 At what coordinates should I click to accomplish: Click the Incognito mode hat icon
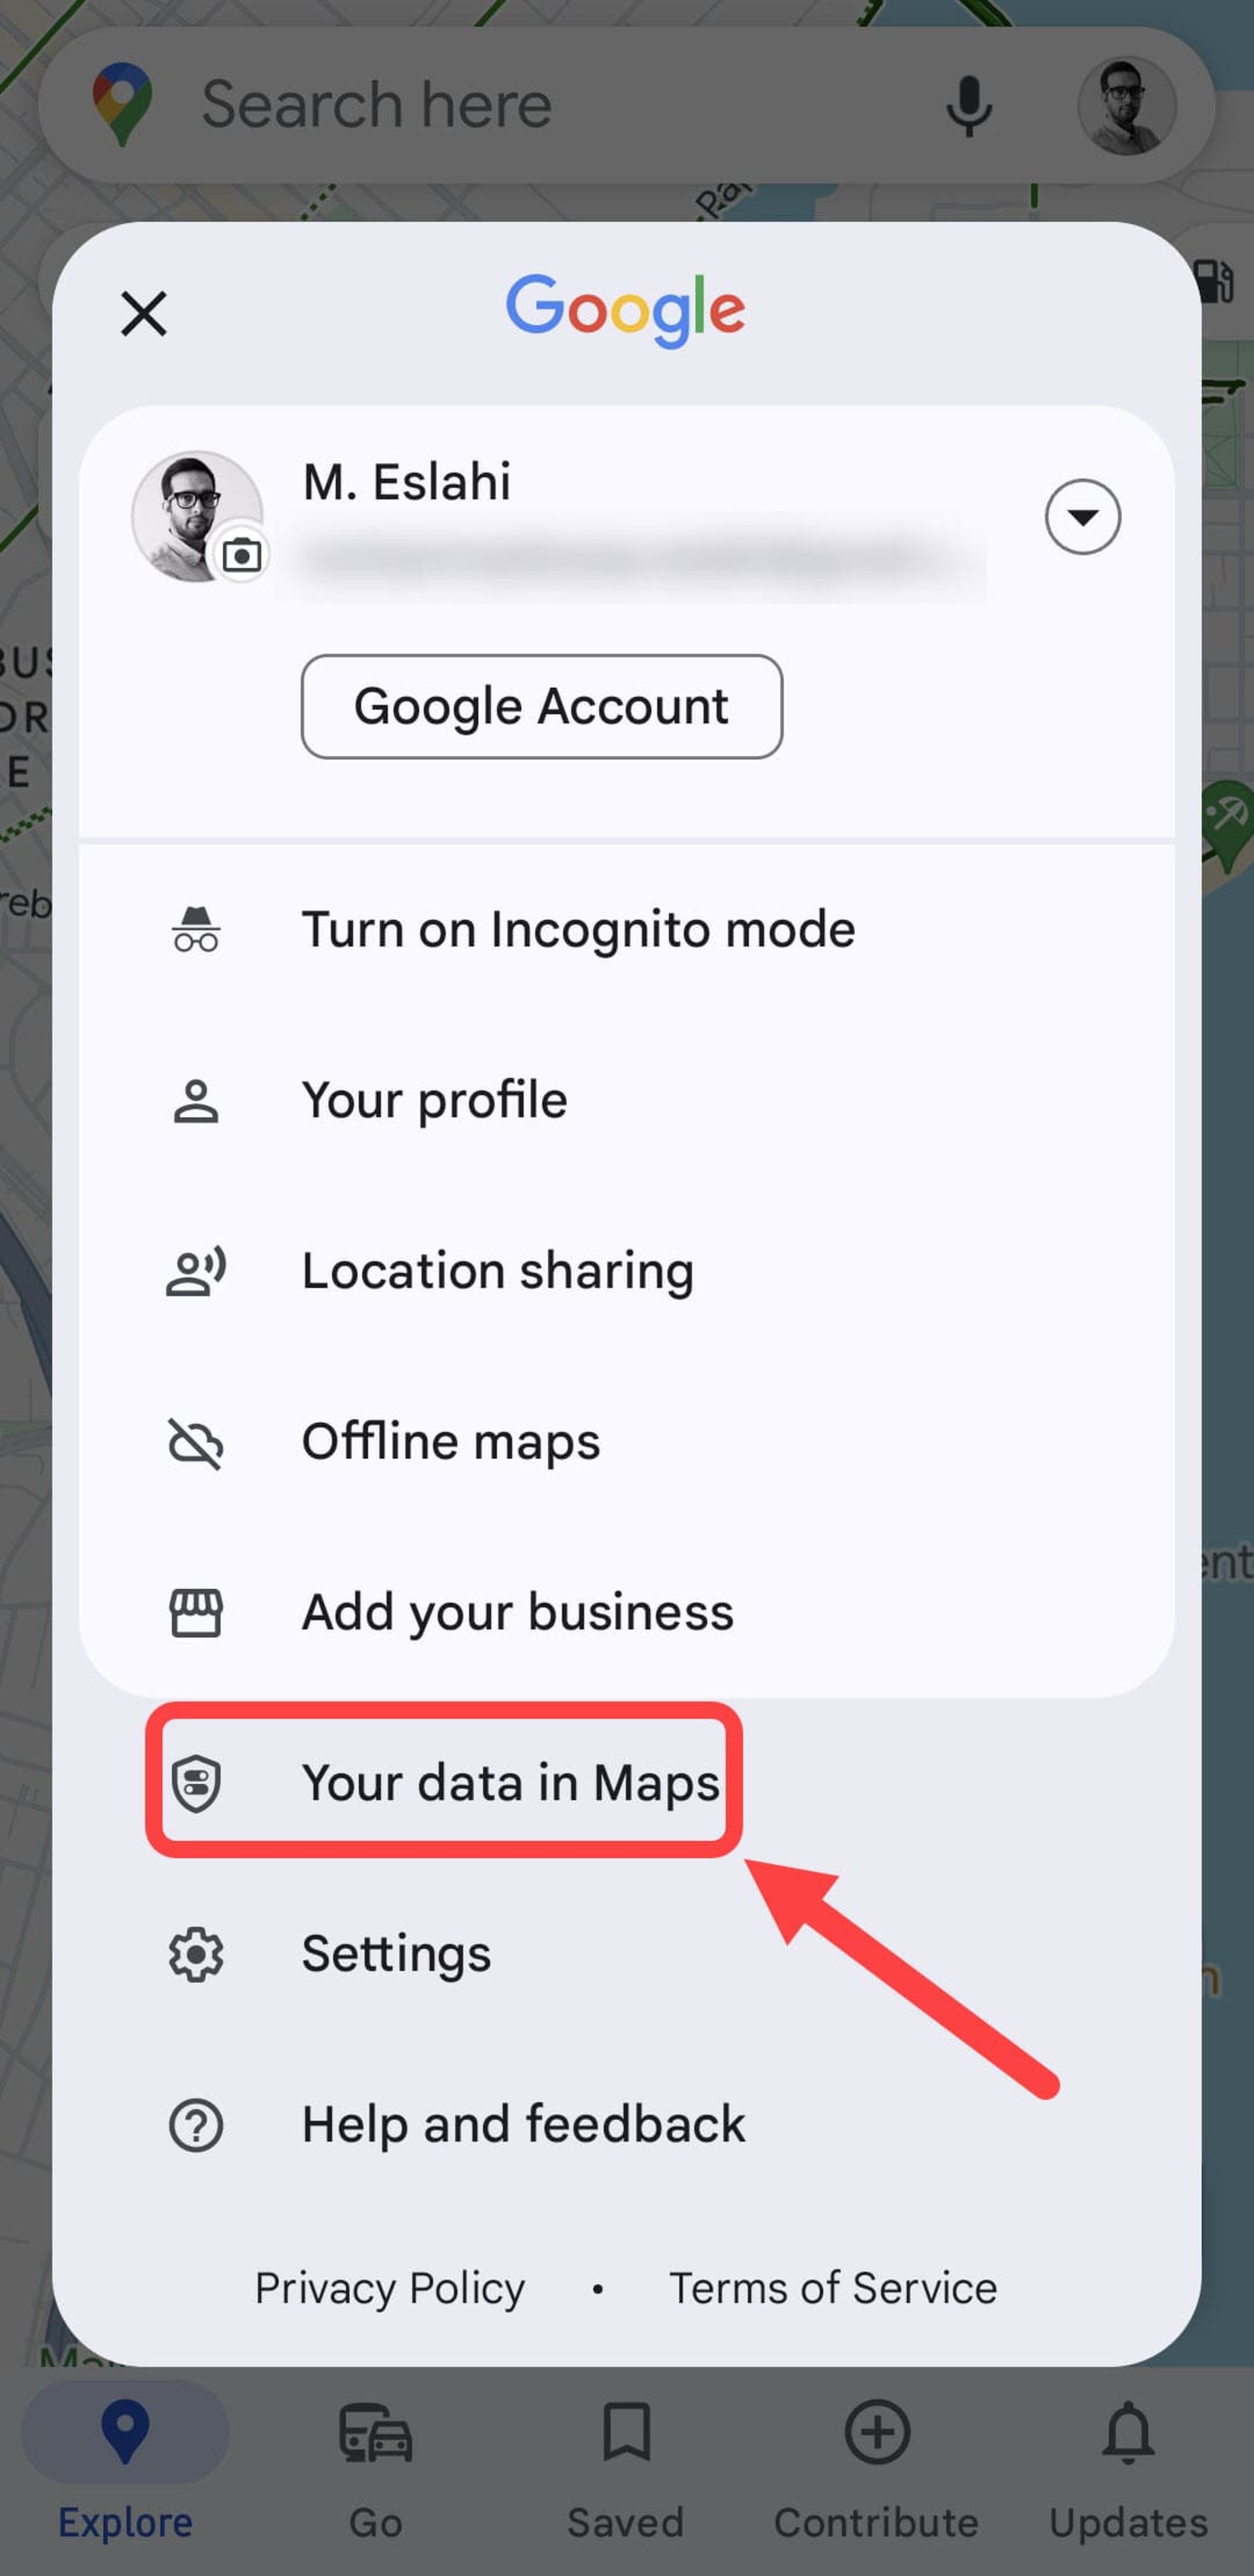[197, 928]
